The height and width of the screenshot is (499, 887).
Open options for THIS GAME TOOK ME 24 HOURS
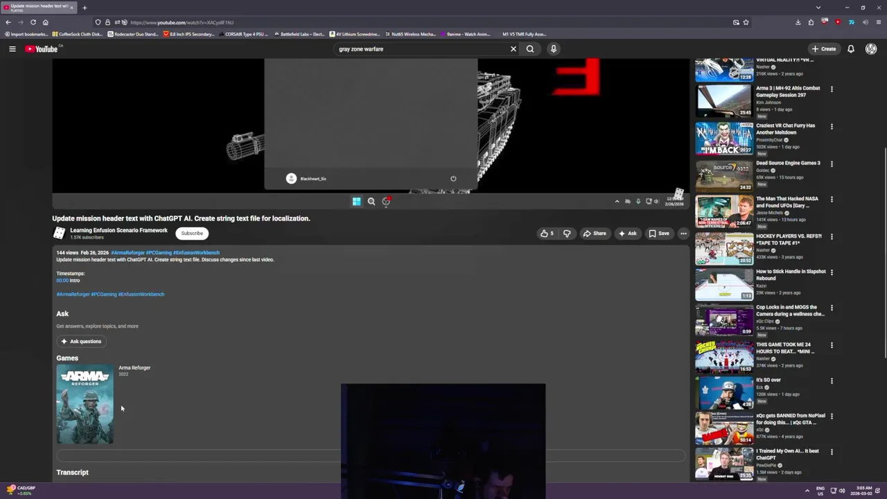coord(832,345)
